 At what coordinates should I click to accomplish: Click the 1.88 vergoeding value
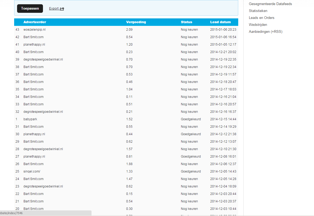129,164
